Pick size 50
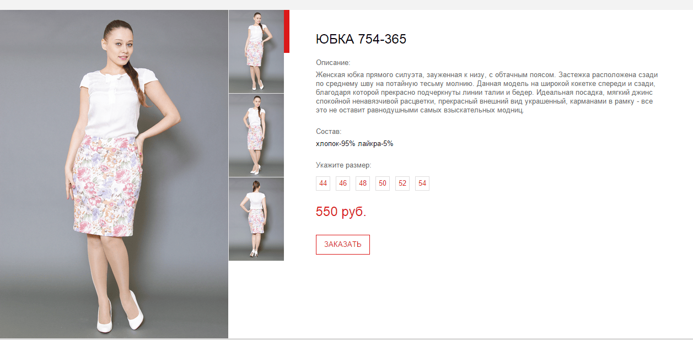This screenshot has width=693, height=340. (383, 184)
